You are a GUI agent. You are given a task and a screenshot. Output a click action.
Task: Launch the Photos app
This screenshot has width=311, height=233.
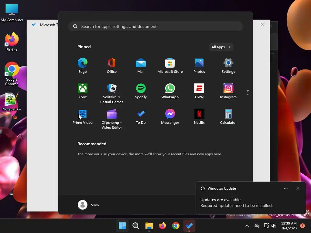[x=199, y=66]
